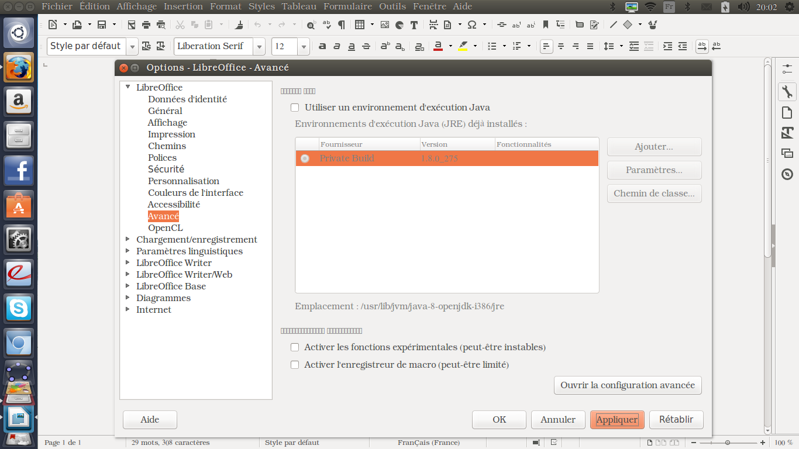Select the Private Build JRE radio button

305,158
